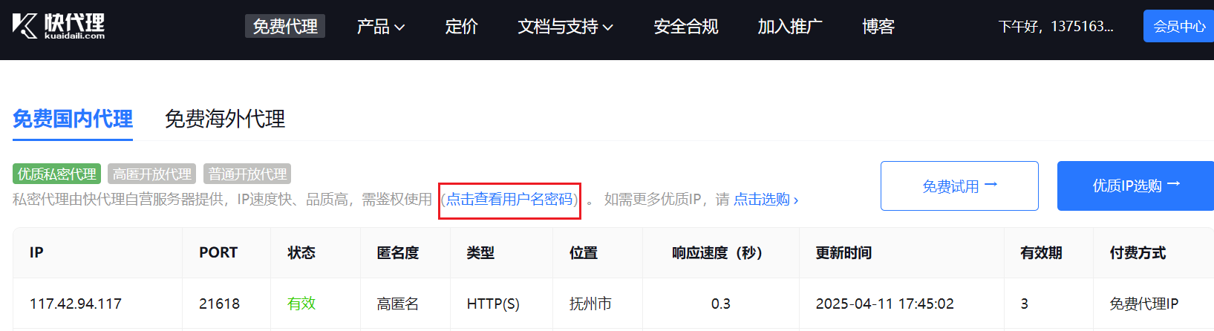The height and width of the screenshot is (331, 1214).
Task: Select the 普通开放代理 tag
Action: tap(247, 174)
